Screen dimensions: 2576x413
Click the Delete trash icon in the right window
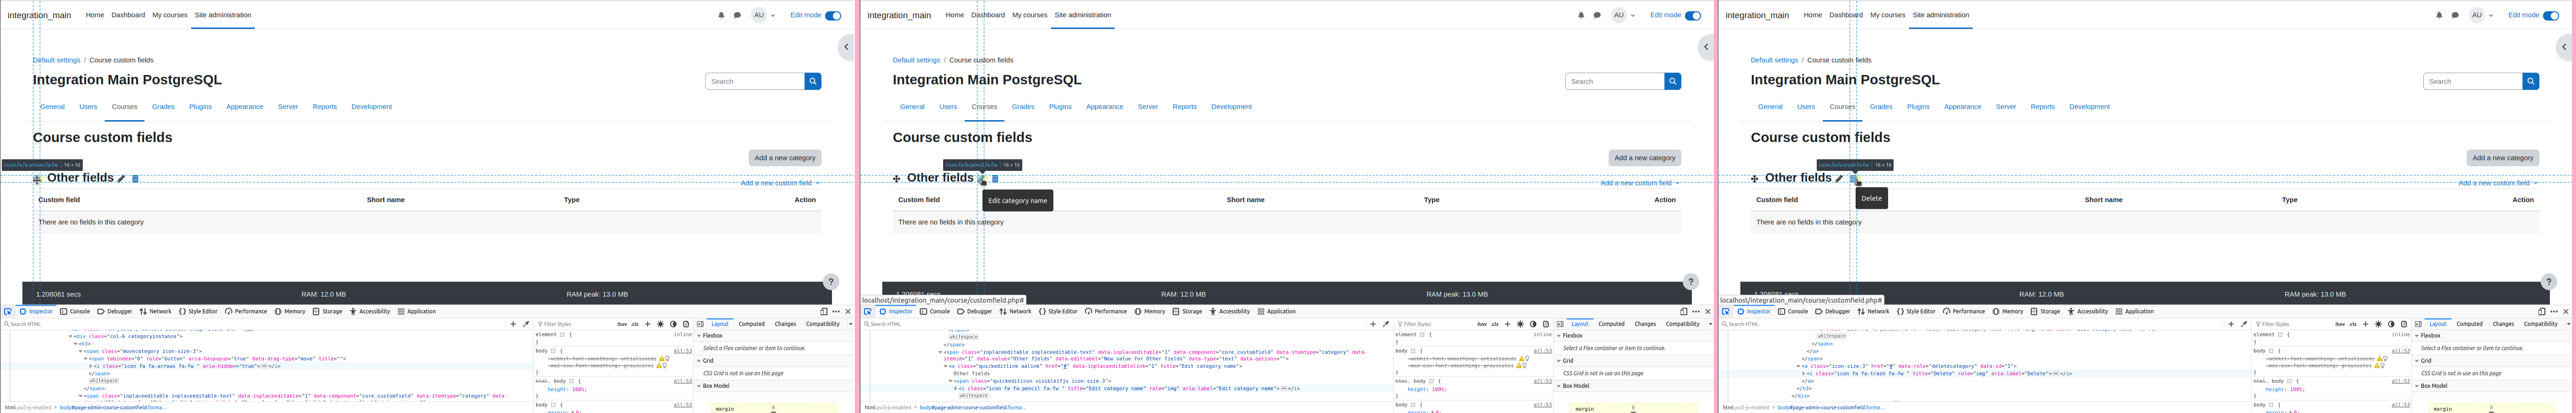(x=1853, y=179)
